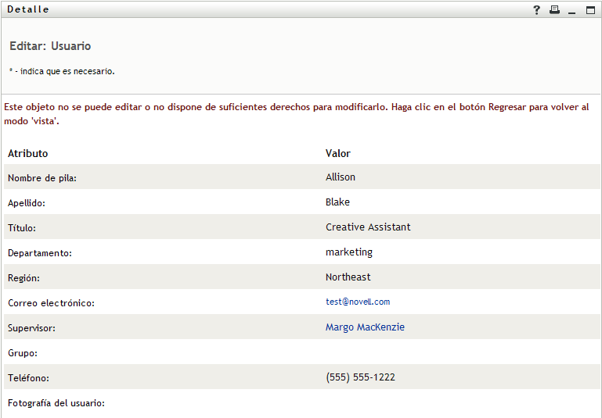
Task: Click the Valor column header
Action: [338, 153]
